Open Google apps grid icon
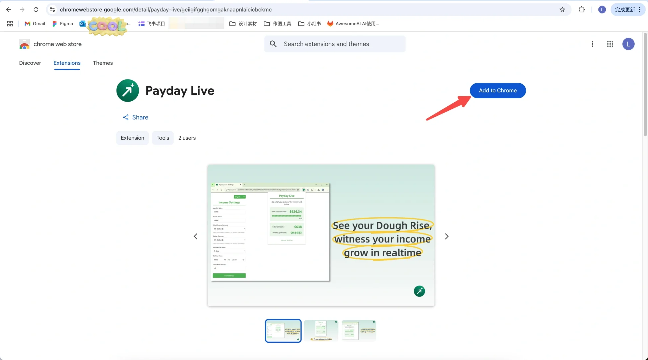The width and height of the screenshot is (648, 360). click(610, 44)
